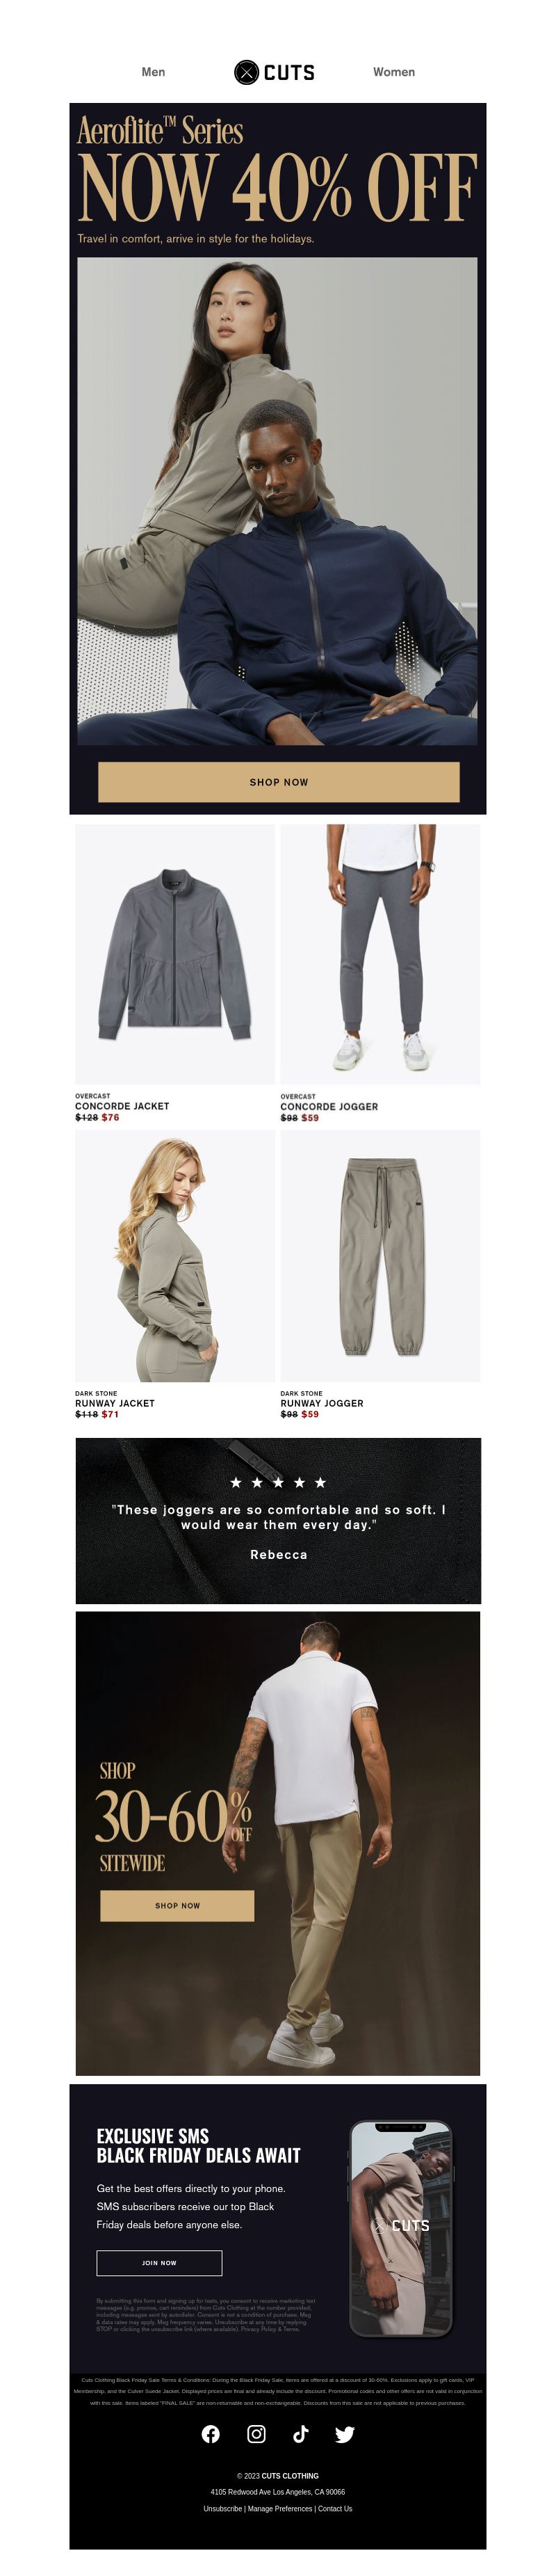Click SHOP NOW under 30-60% off sitewide

point(177,1905)
